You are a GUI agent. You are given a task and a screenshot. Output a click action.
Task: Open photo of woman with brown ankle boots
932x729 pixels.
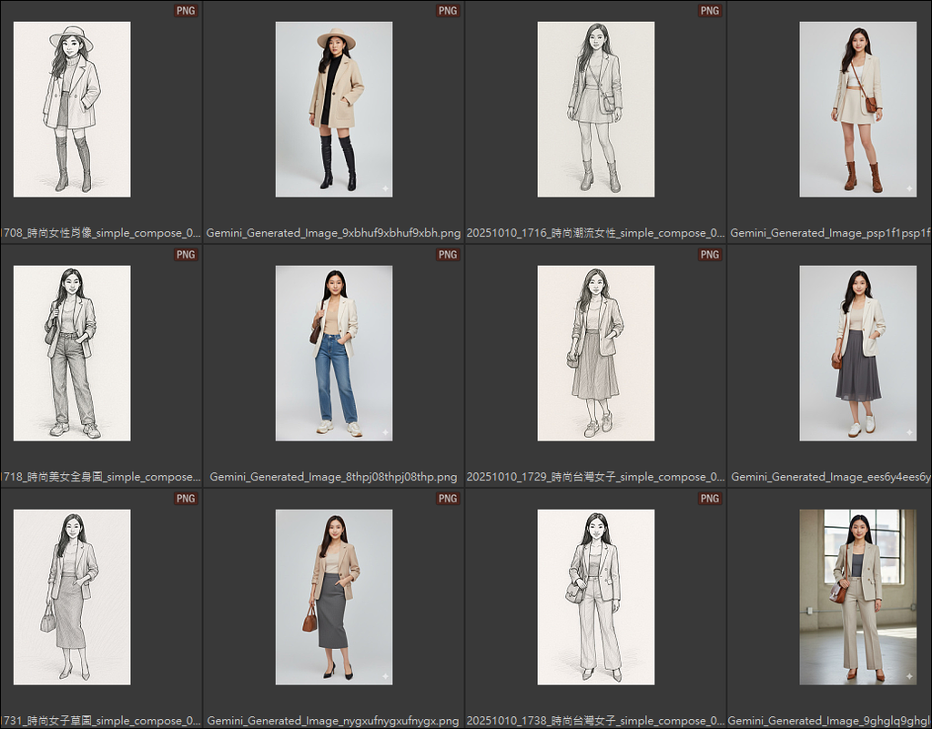(857, 109)
